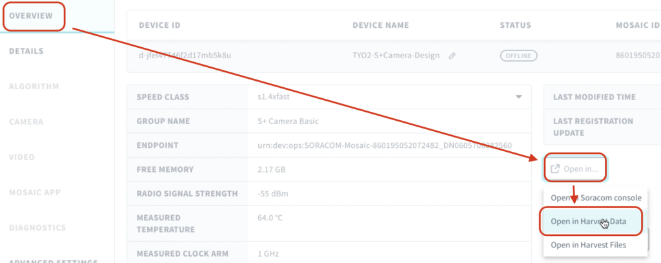Open the Video sidebar tab
The height and width of the screenshot is (263, 661).
click(22, 157)
